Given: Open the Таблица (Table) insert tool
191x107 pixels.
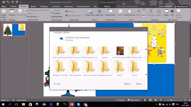Looking at the screenshot, I should coord(12,13).
